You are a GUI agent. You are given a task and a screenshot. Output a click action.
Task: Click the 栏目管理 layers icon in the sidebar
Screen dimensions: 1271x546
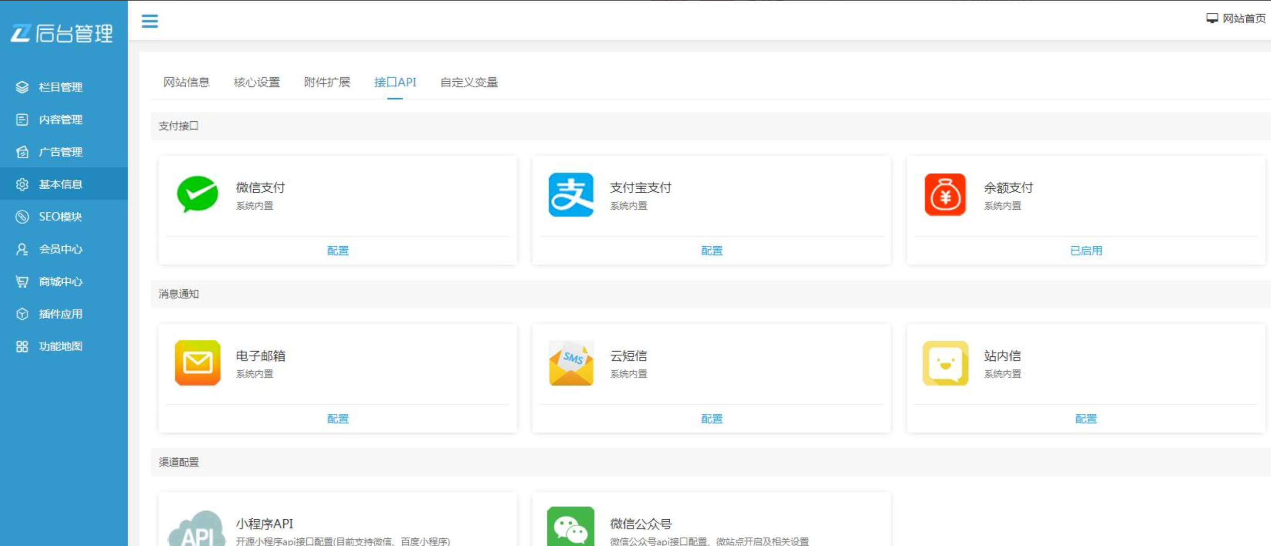click(x=22, y=87)
